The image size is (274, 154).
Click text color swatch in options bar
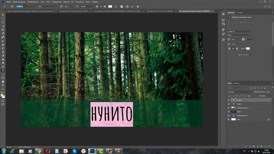[x=110, y=6]
